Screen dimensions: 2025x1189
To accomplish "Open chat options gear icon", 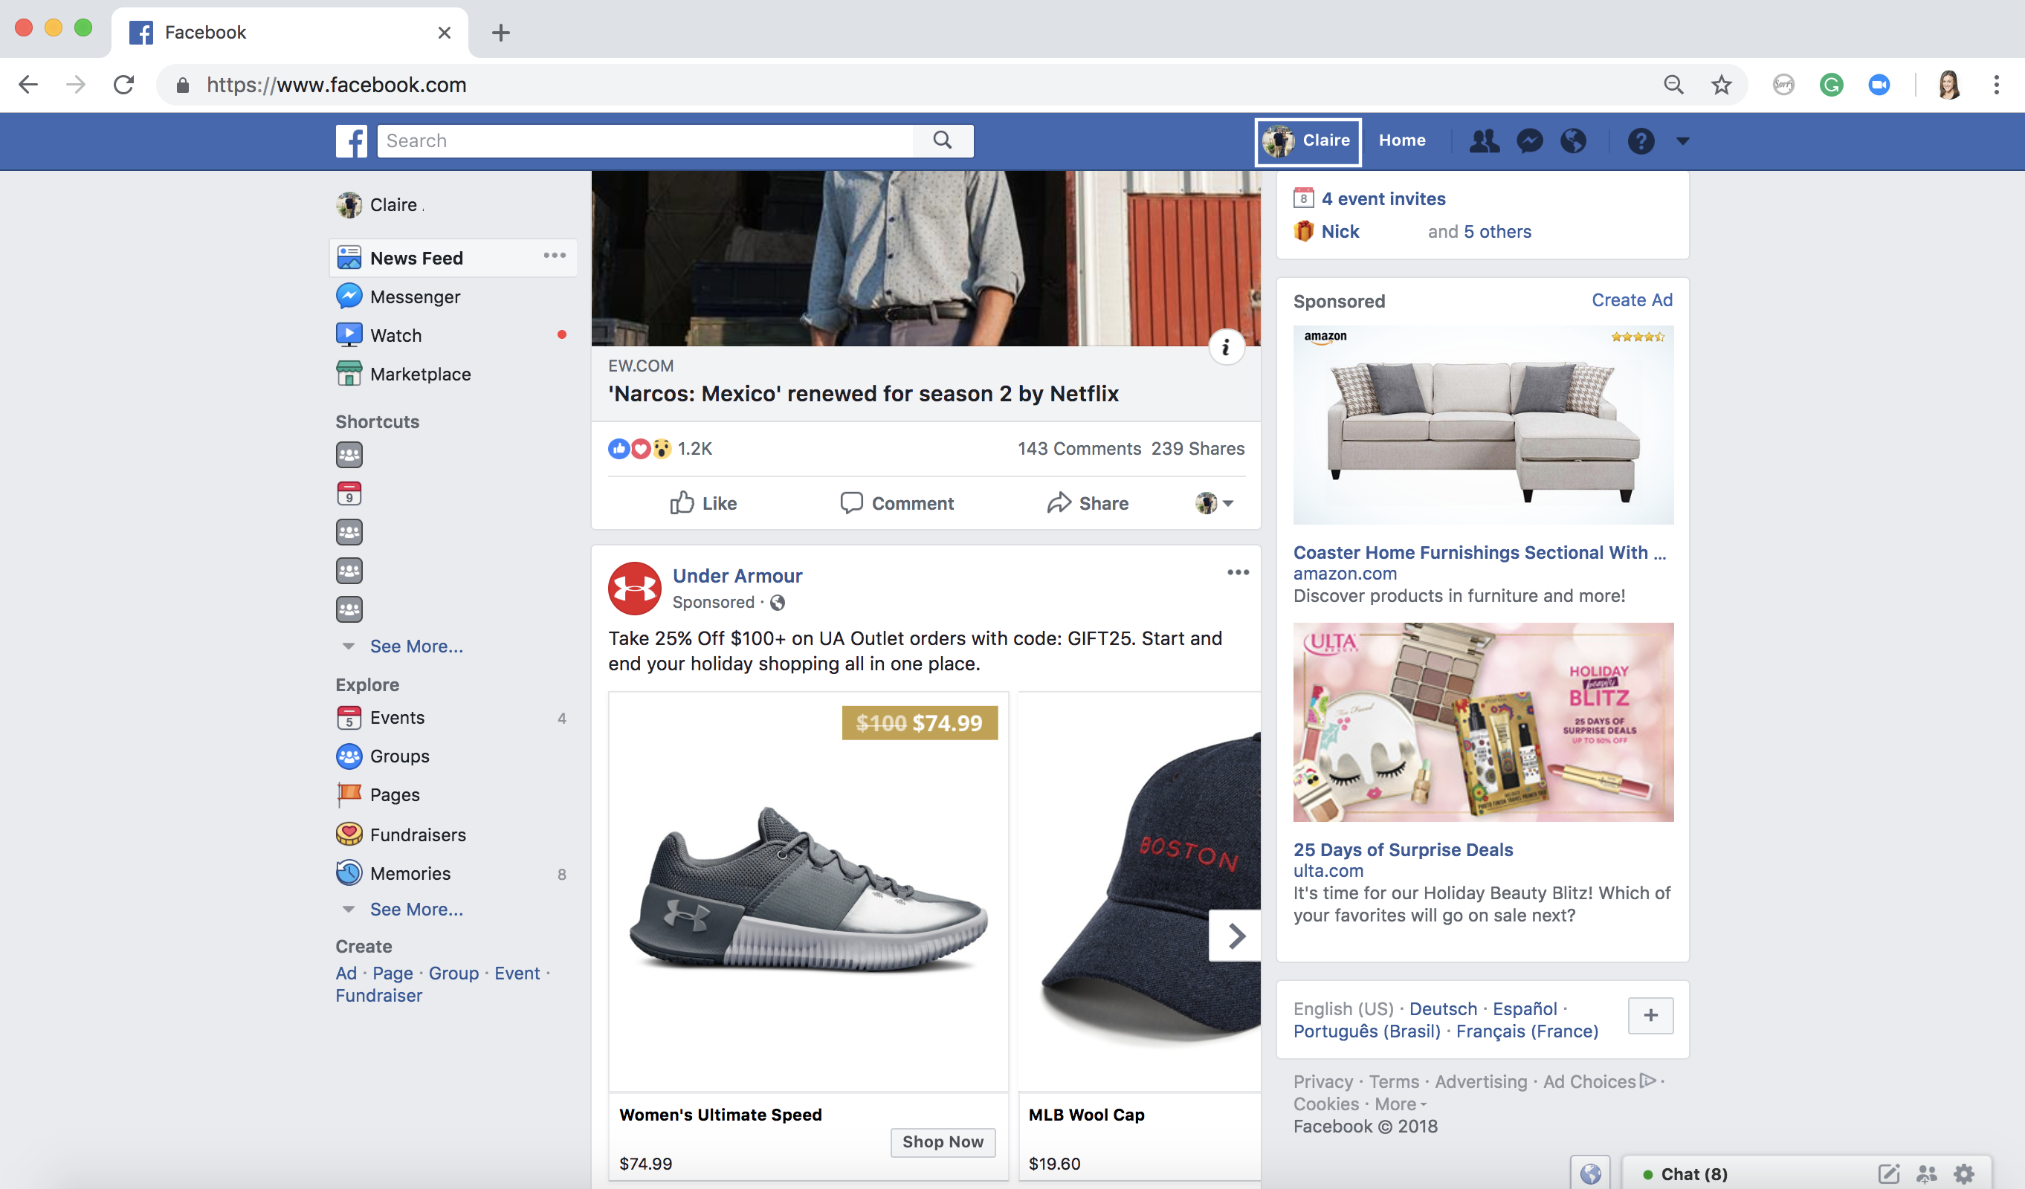I will point(1964,1173).
